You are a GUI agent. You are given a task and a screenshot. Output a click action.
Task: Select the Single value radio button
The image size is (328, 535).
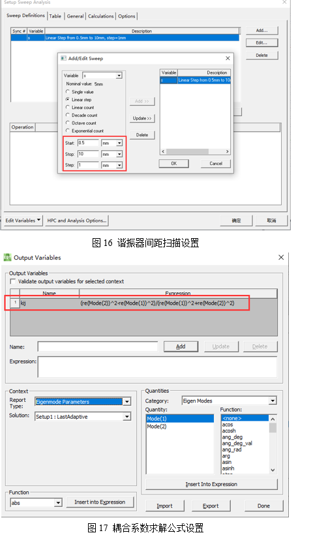[68, 92]
